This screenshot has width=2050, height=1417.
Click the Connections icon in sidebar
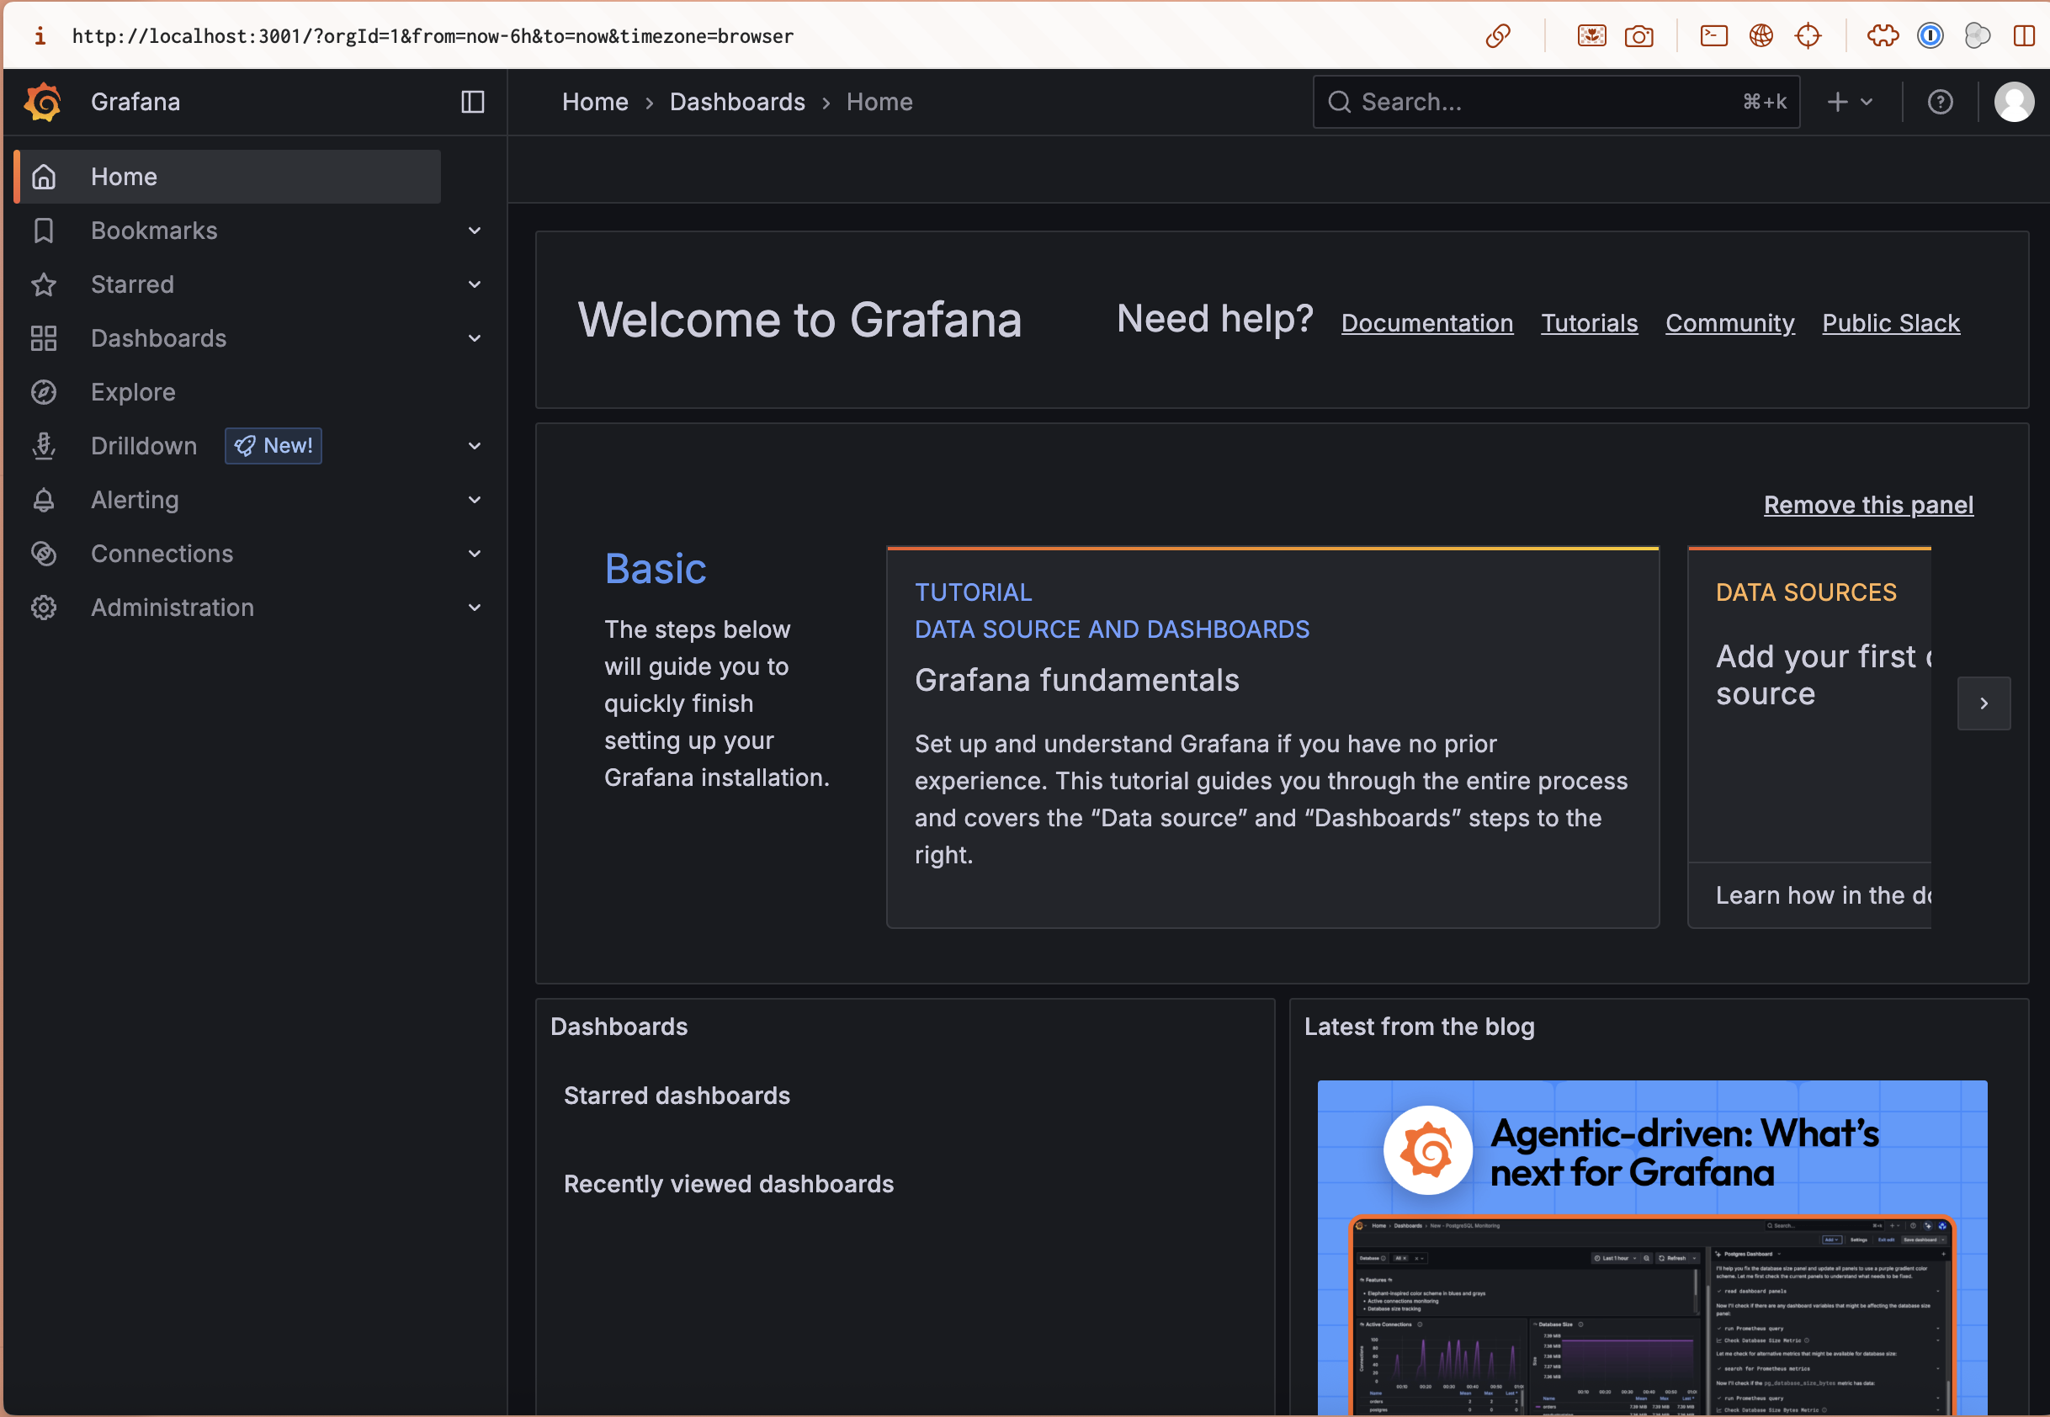(x=44, y=554)
